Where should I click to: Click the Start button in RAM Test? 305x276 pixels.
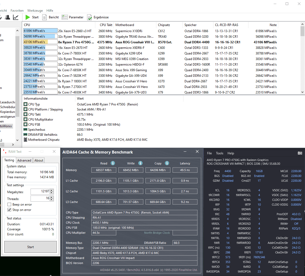31,247
